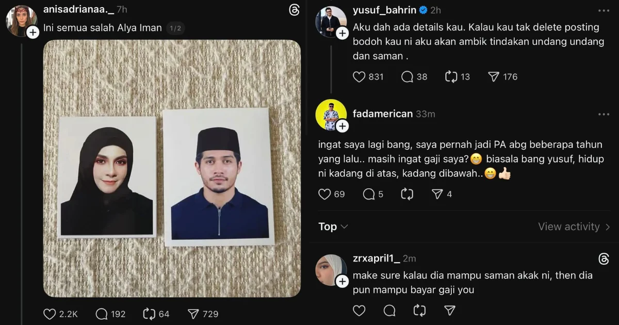Like zrxapril1_'s reply
This screenshot has width=619, height=325.
(359, 310)
